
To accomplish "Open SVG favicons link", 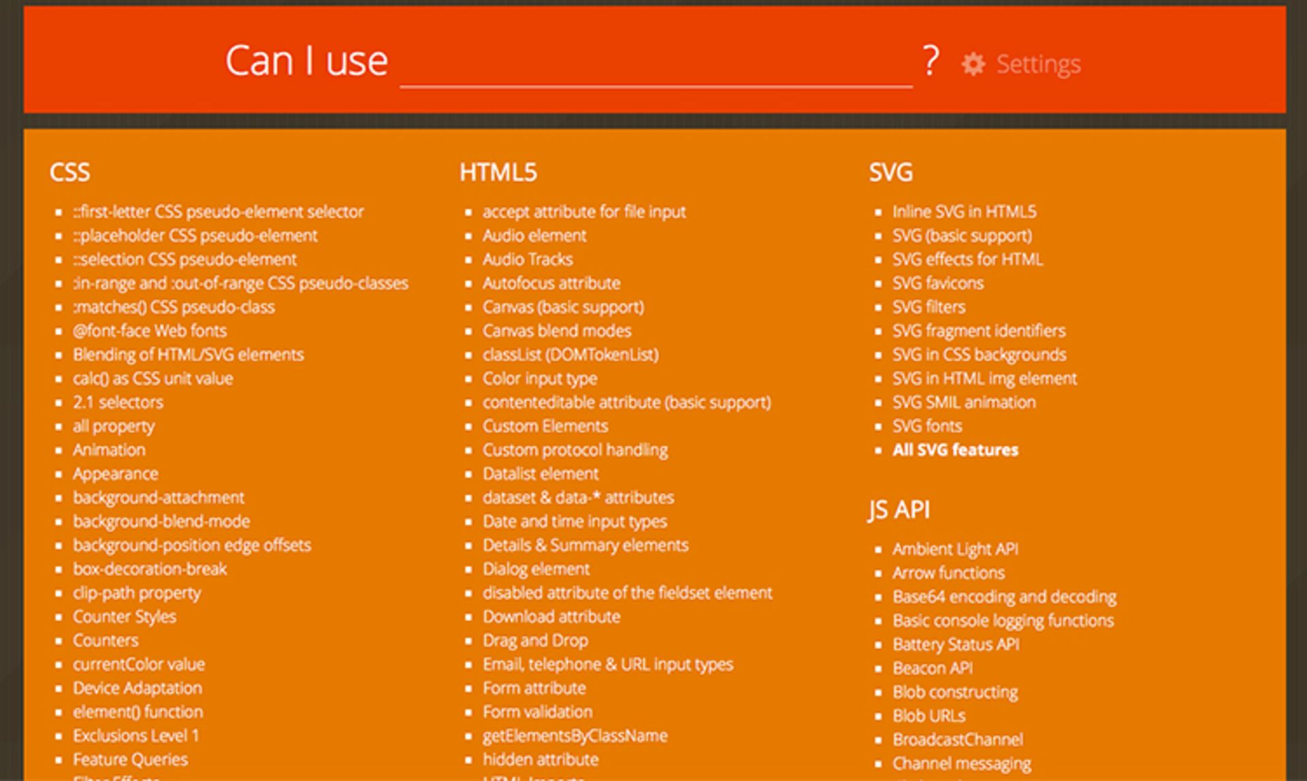I will tap(938, 283).
